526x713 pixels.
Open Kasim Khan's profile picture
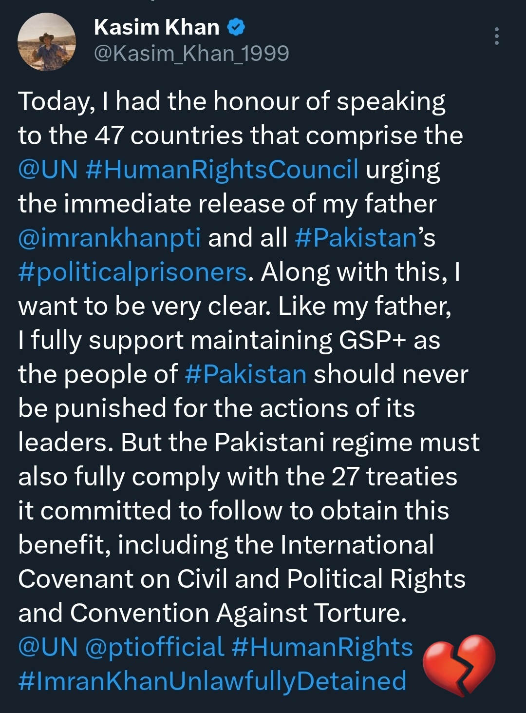47,42
